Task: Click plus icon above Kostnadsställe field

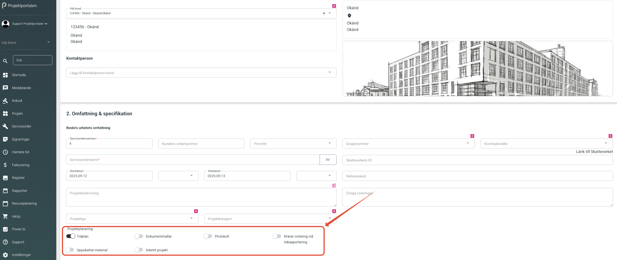Action: point(610,136)
